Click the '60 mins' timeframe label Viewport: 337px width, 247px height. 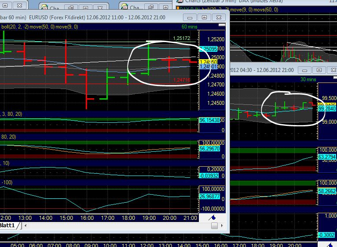(189, 27)
